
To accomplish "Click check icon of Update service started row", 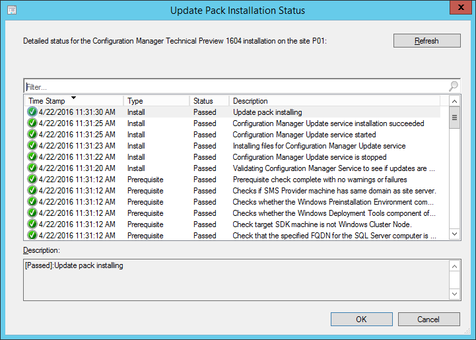I will 32,134.
